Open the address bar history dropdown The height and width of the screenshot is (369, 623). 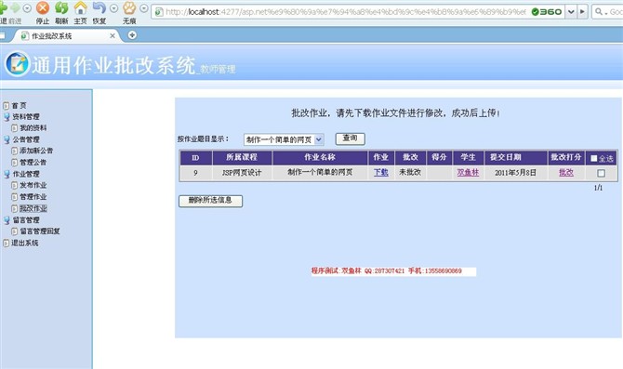tap(571, 12)
